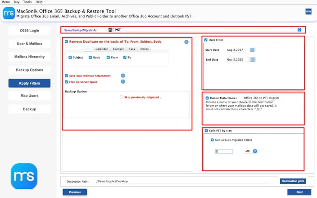The width and height of the screenshot is (317, 198).
Task: Switch to the Notes tab
Action: tap(145, 49)
